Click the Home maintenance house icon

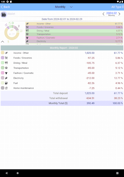click(6, 88)
